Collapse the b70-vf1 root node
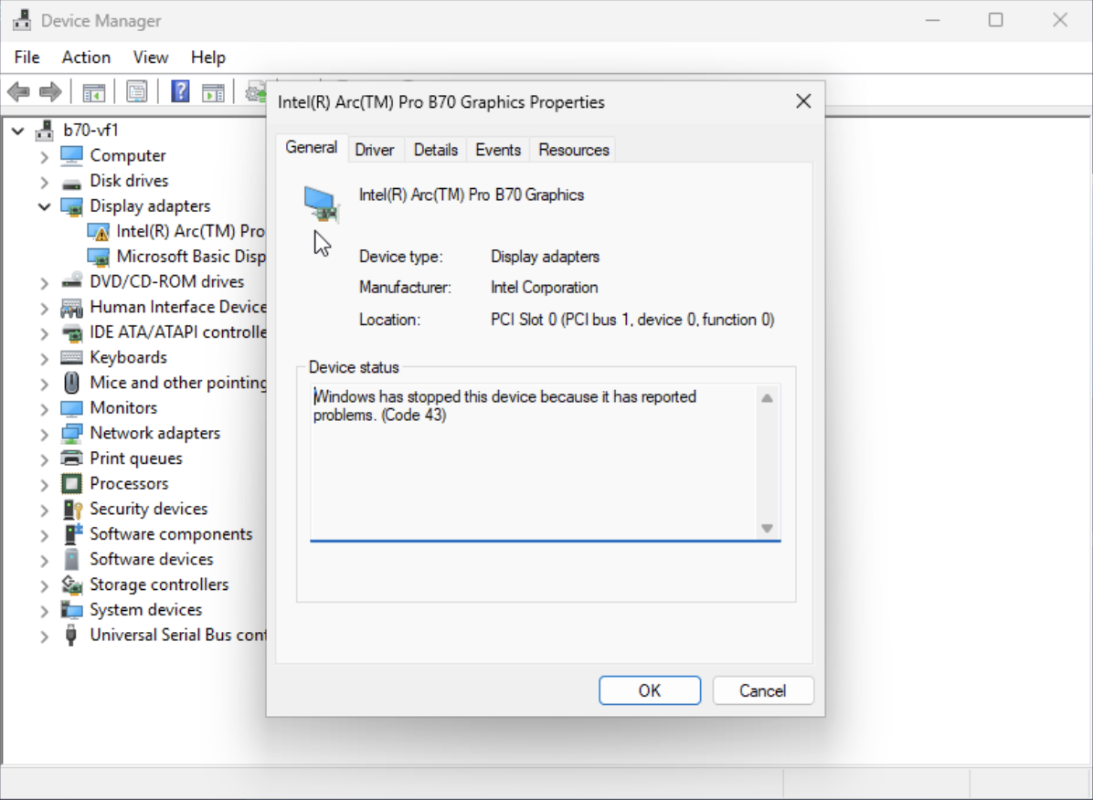Viewport: 1093px width, 800px height. click(17, 131)
